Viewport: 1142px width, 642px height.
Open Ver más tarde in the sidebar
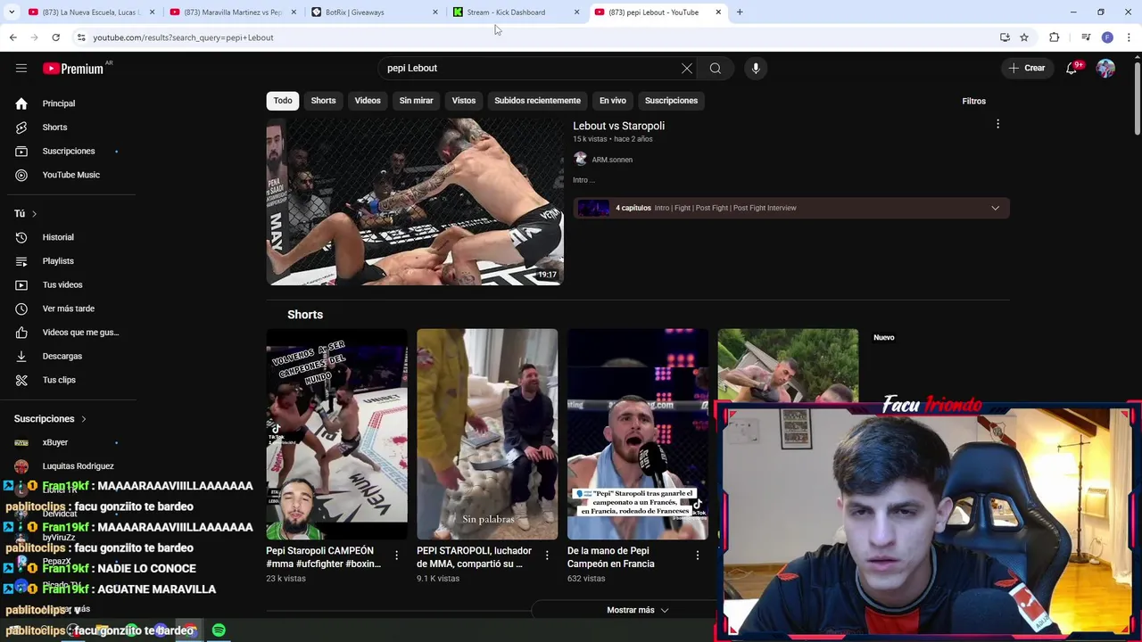point(68,309)
